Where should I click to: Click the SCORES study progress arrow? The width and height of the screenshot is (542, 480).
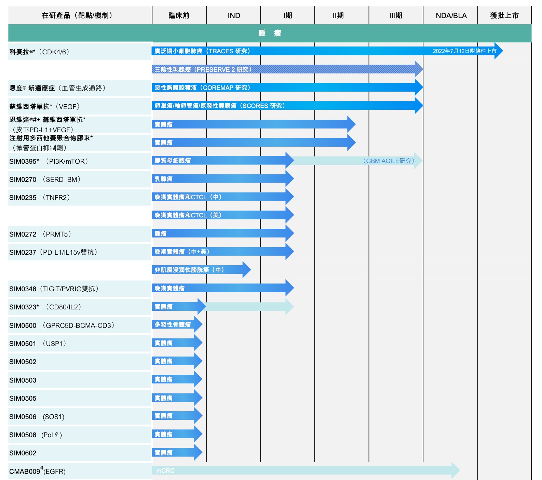(284, 106)
